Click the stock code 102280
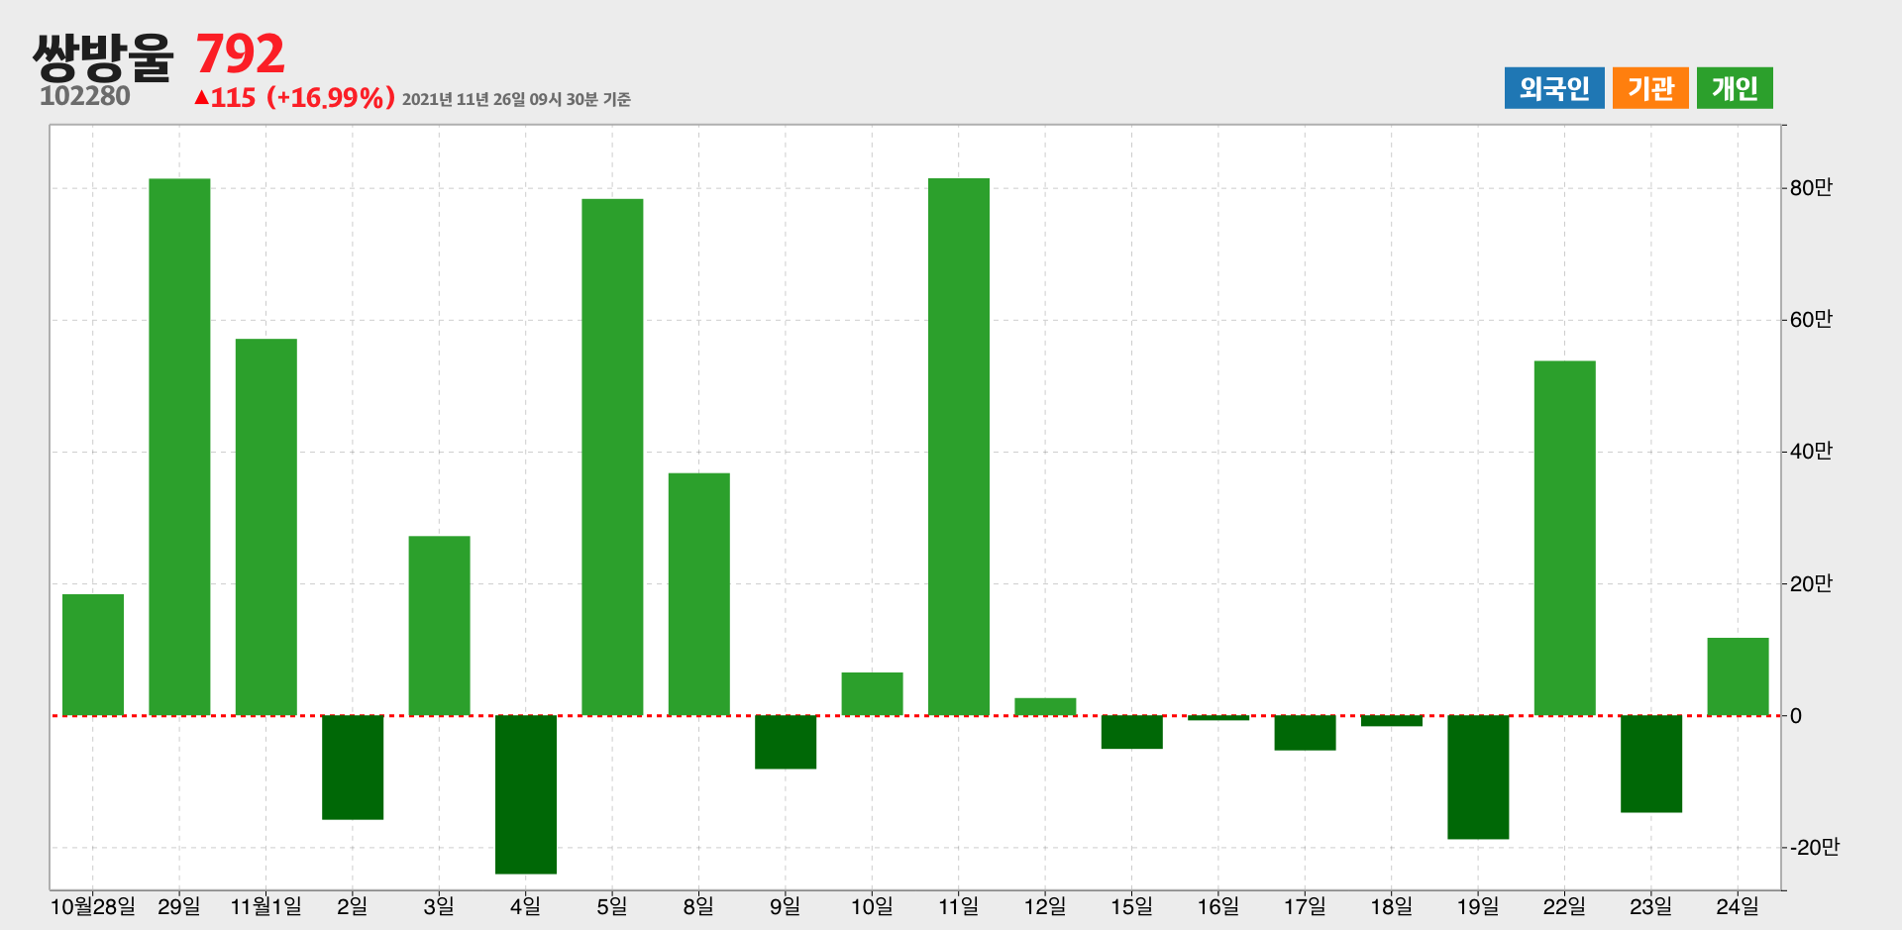 pyautogui.click(x=85, y=96)
